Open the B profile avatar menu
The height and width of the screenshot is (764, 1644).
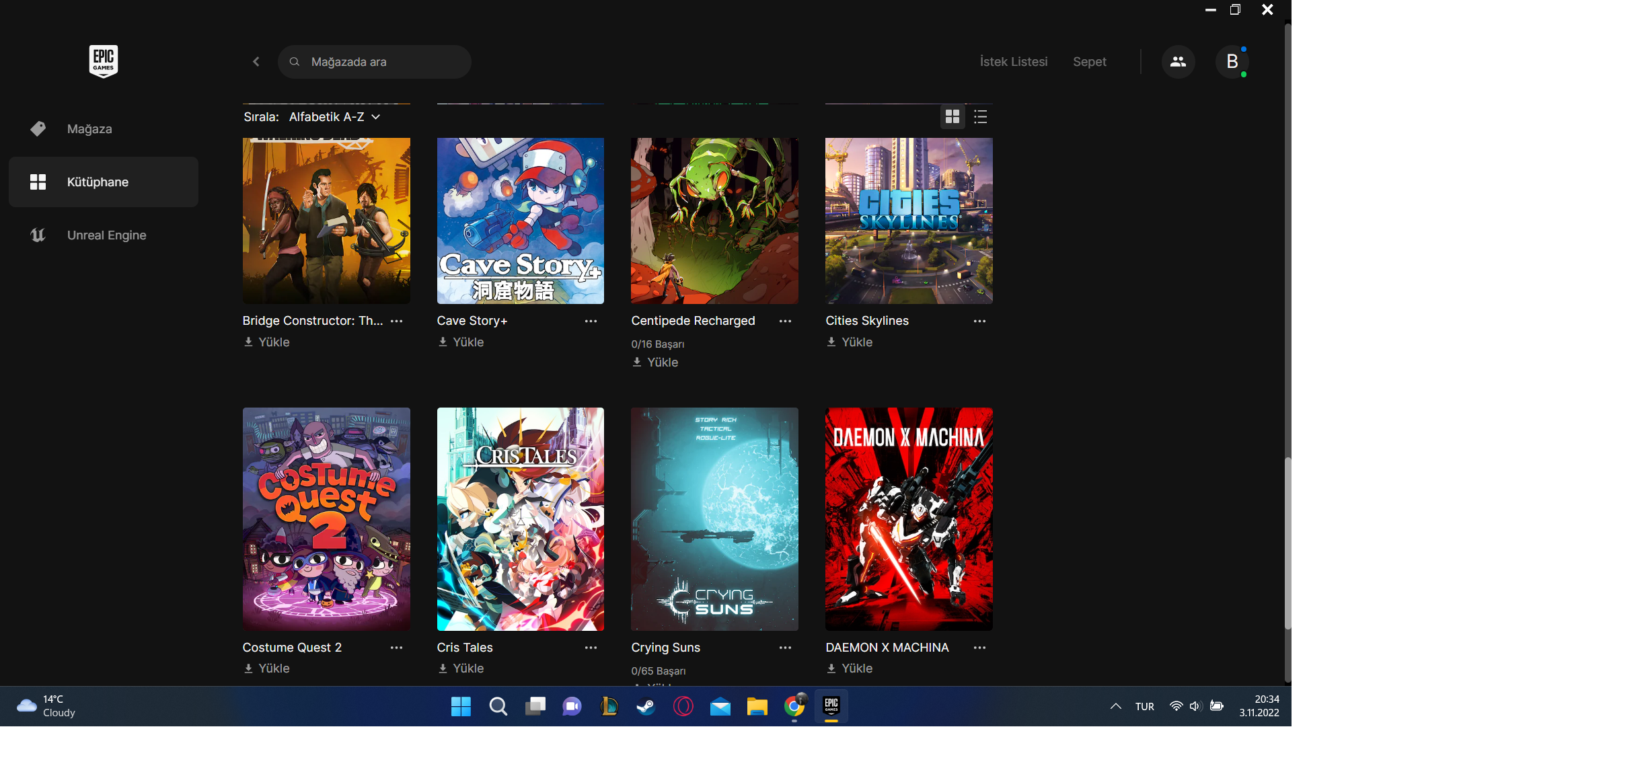point(1232,62)
